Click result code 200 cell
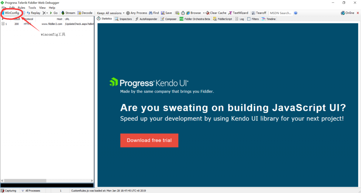Image resolution: width=361 pixels, height=193 pixels. point(17,24)
